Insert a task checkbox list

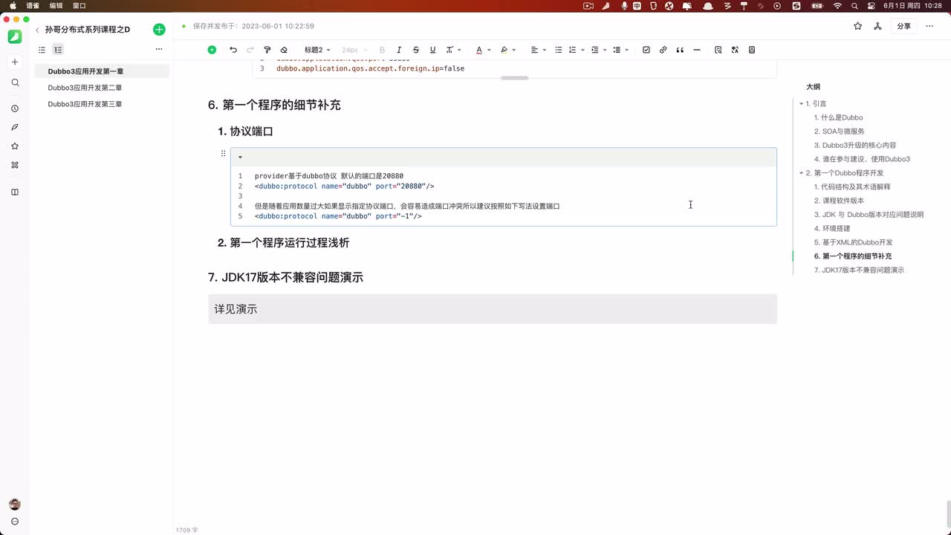click(646, 50)
